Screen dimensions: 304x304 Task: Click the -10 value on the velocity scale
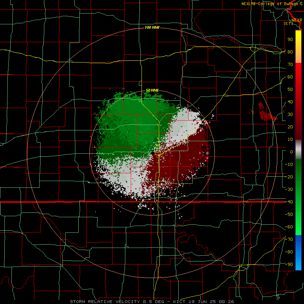289,164
